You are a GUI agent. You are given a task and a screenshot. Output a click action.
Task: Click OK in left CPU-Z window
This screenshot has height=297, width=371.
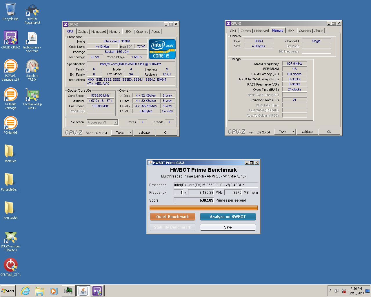coord(166,133)
